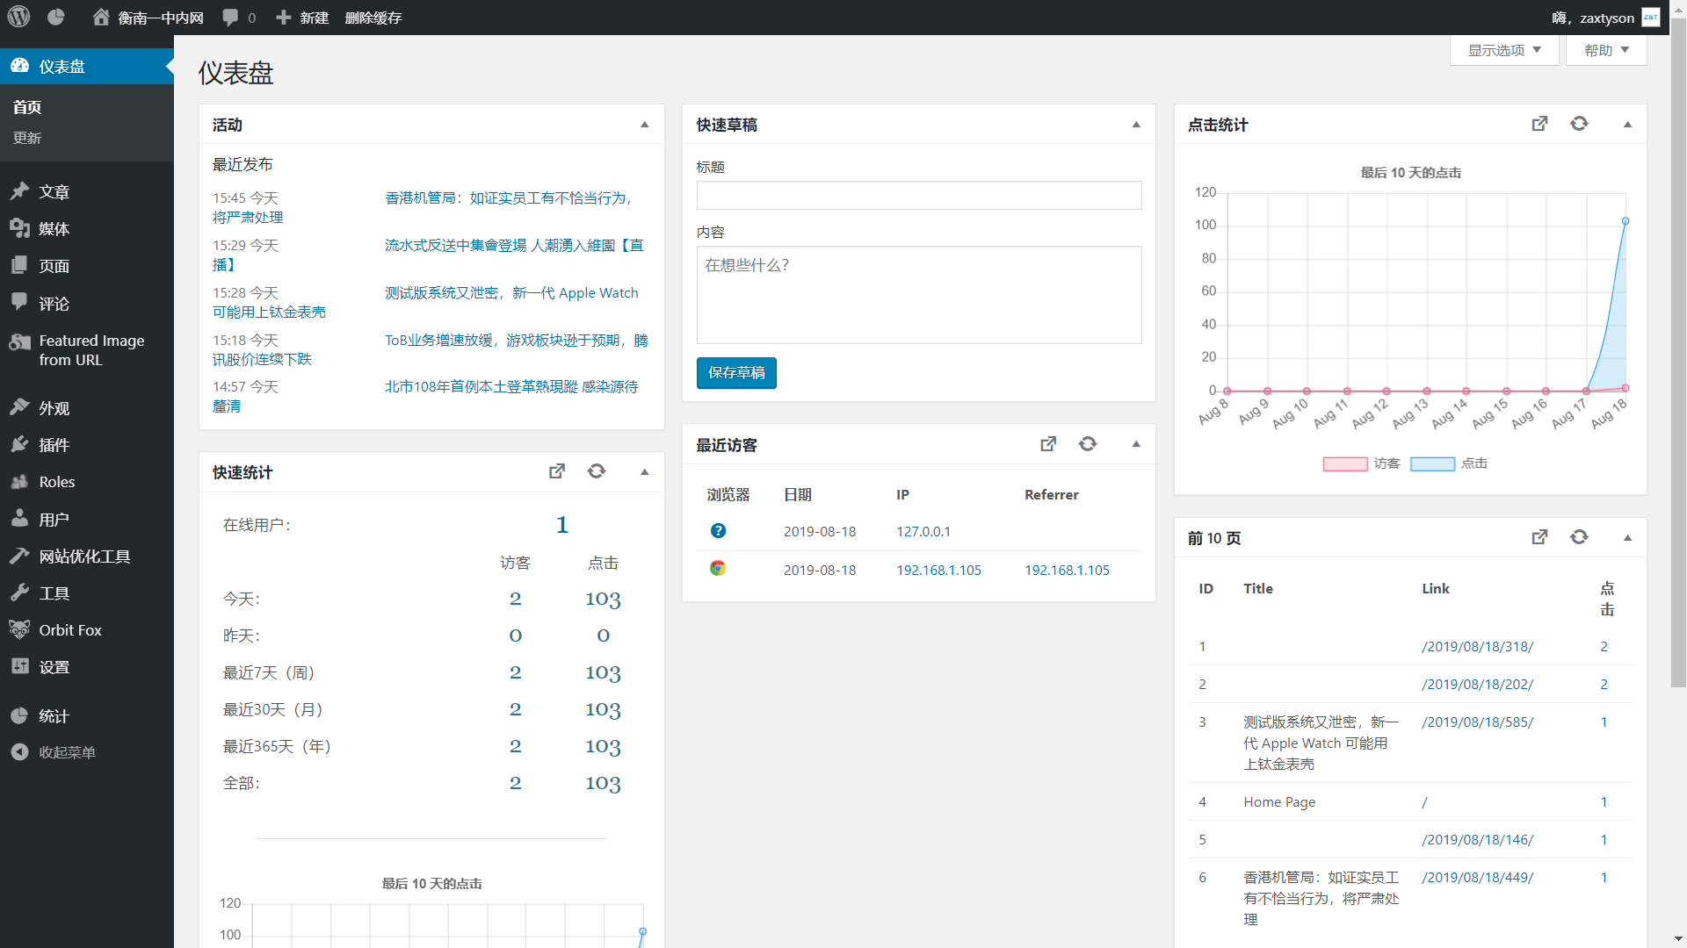Open the 更新 submenu item
The image size is (1687, 948).
(x=27, y=138)
